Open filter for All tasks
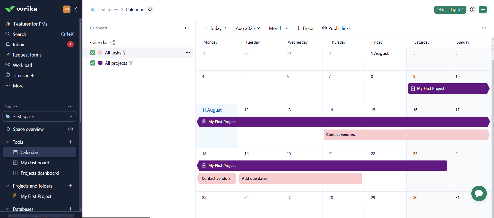Viewport: 494px width, 218px height. (125, 53)
